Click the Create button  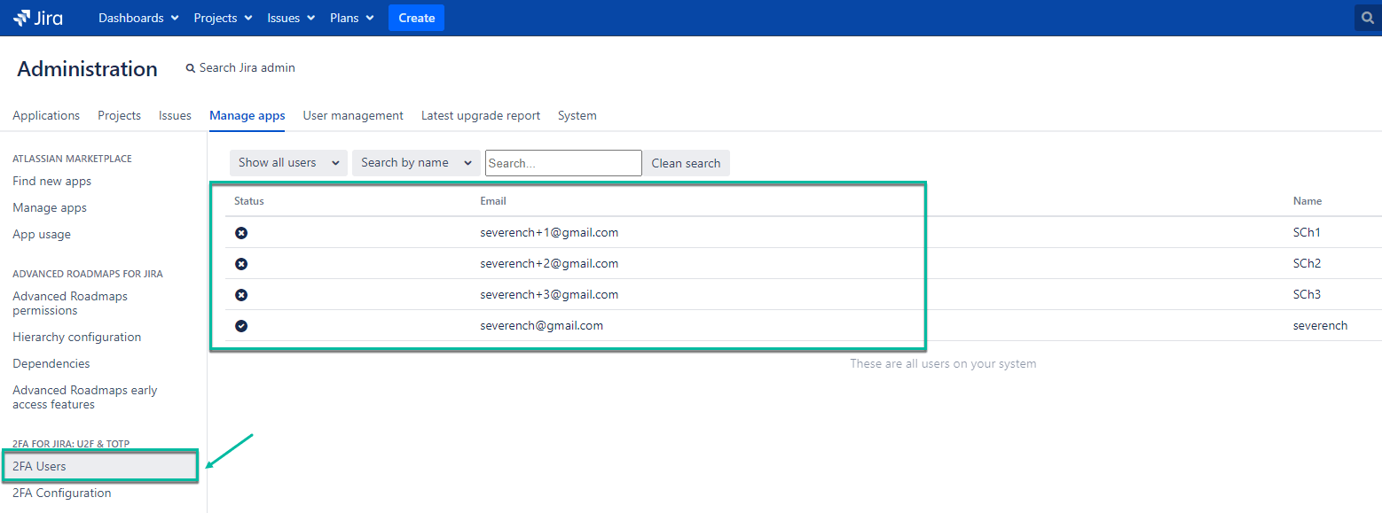[x=416, y=17]
